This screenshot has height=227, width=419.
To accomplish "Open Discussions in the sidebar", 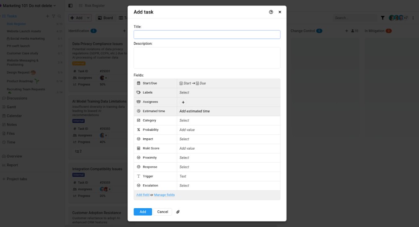I will tap(17, 98).
